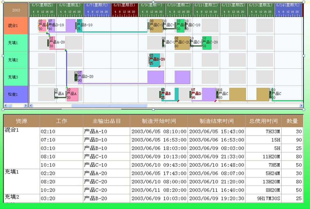The height and width of the screenshot is (209, 310).
Task: Select the teal 03 产品B-20 bar in 充填2
Action: coord(154,60)
